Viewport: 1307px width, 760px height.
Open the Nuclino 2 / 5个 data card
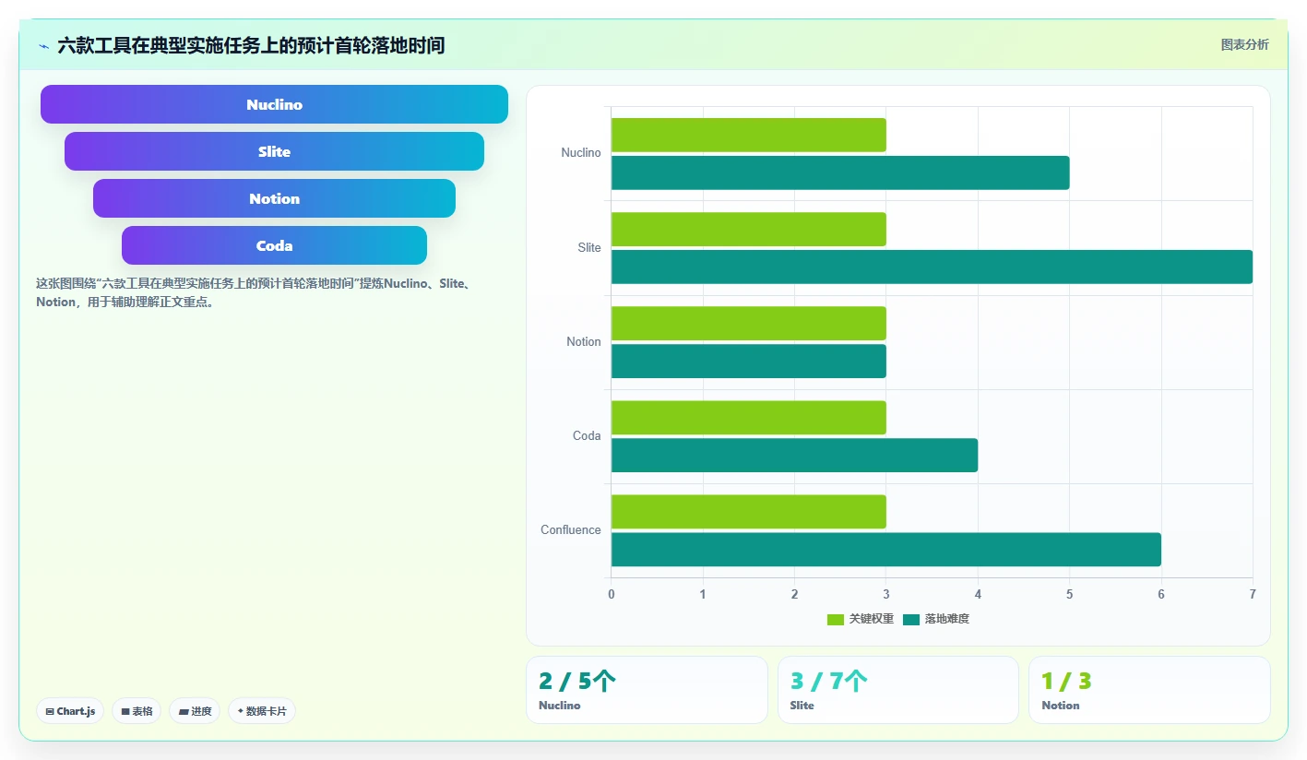coord(647,690)
